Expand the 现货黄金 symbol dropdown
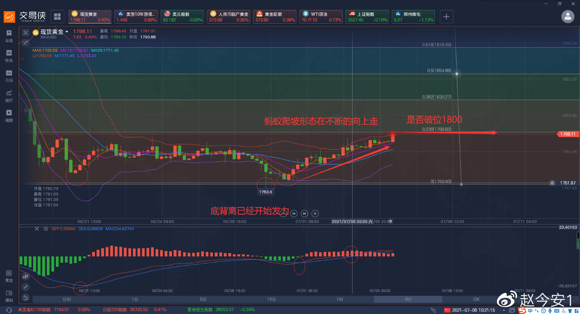 click(x=67, y=32)
